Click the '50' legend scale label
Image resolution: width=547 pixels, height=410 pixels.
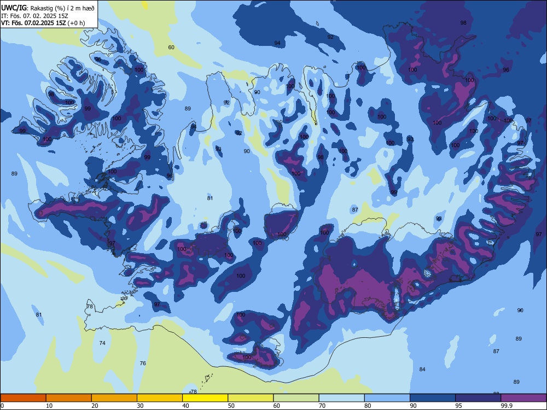coord(231,406)
